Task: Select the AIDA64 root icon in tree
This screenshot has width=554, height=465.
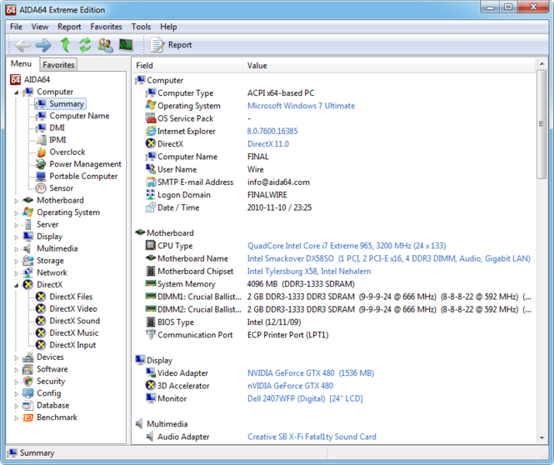Action: [15, 79]
